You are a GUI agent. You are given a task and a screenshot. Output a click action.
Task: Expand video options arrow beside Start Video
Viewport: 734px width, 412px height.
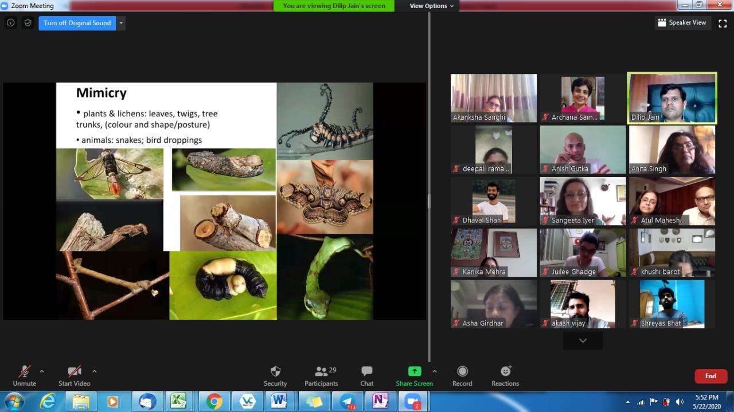(x=94, y=371)
